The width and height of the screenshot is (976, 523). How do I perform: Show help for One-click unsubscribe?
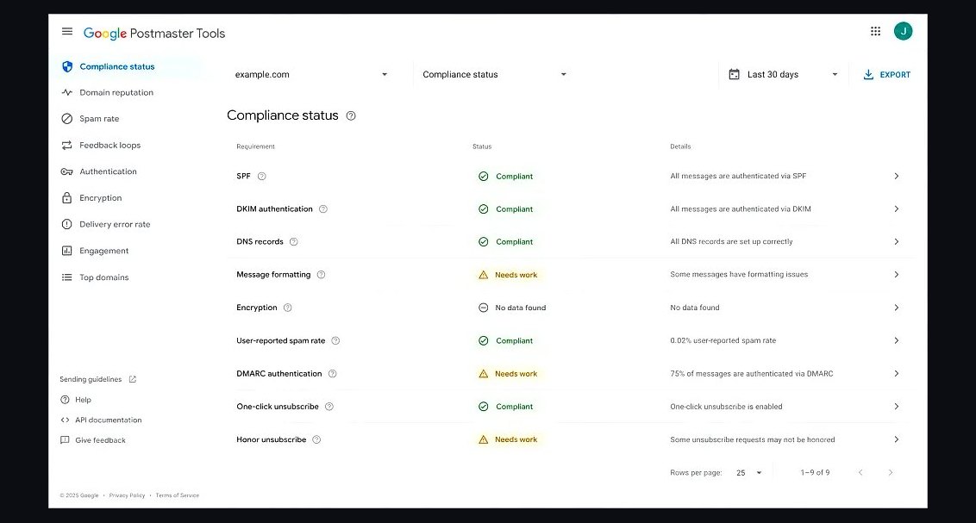click(x=329, y=407)
